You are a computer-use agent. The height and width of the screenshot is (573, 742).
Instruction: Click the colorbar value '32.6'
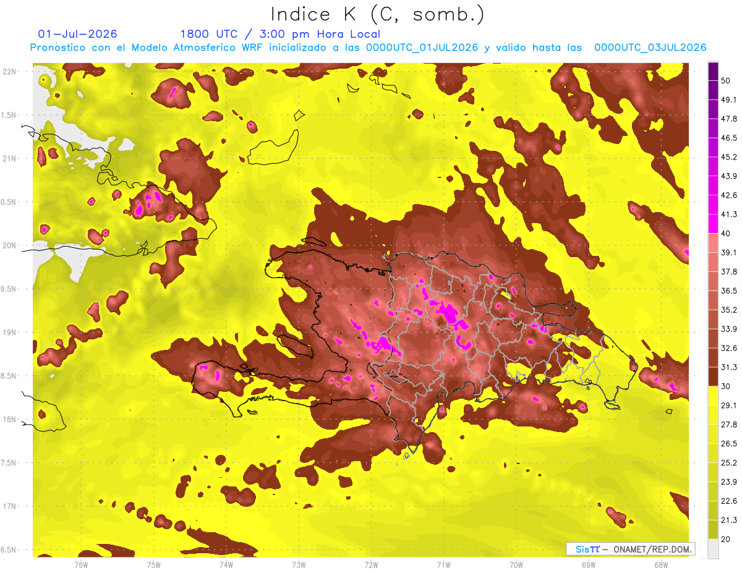729,348
